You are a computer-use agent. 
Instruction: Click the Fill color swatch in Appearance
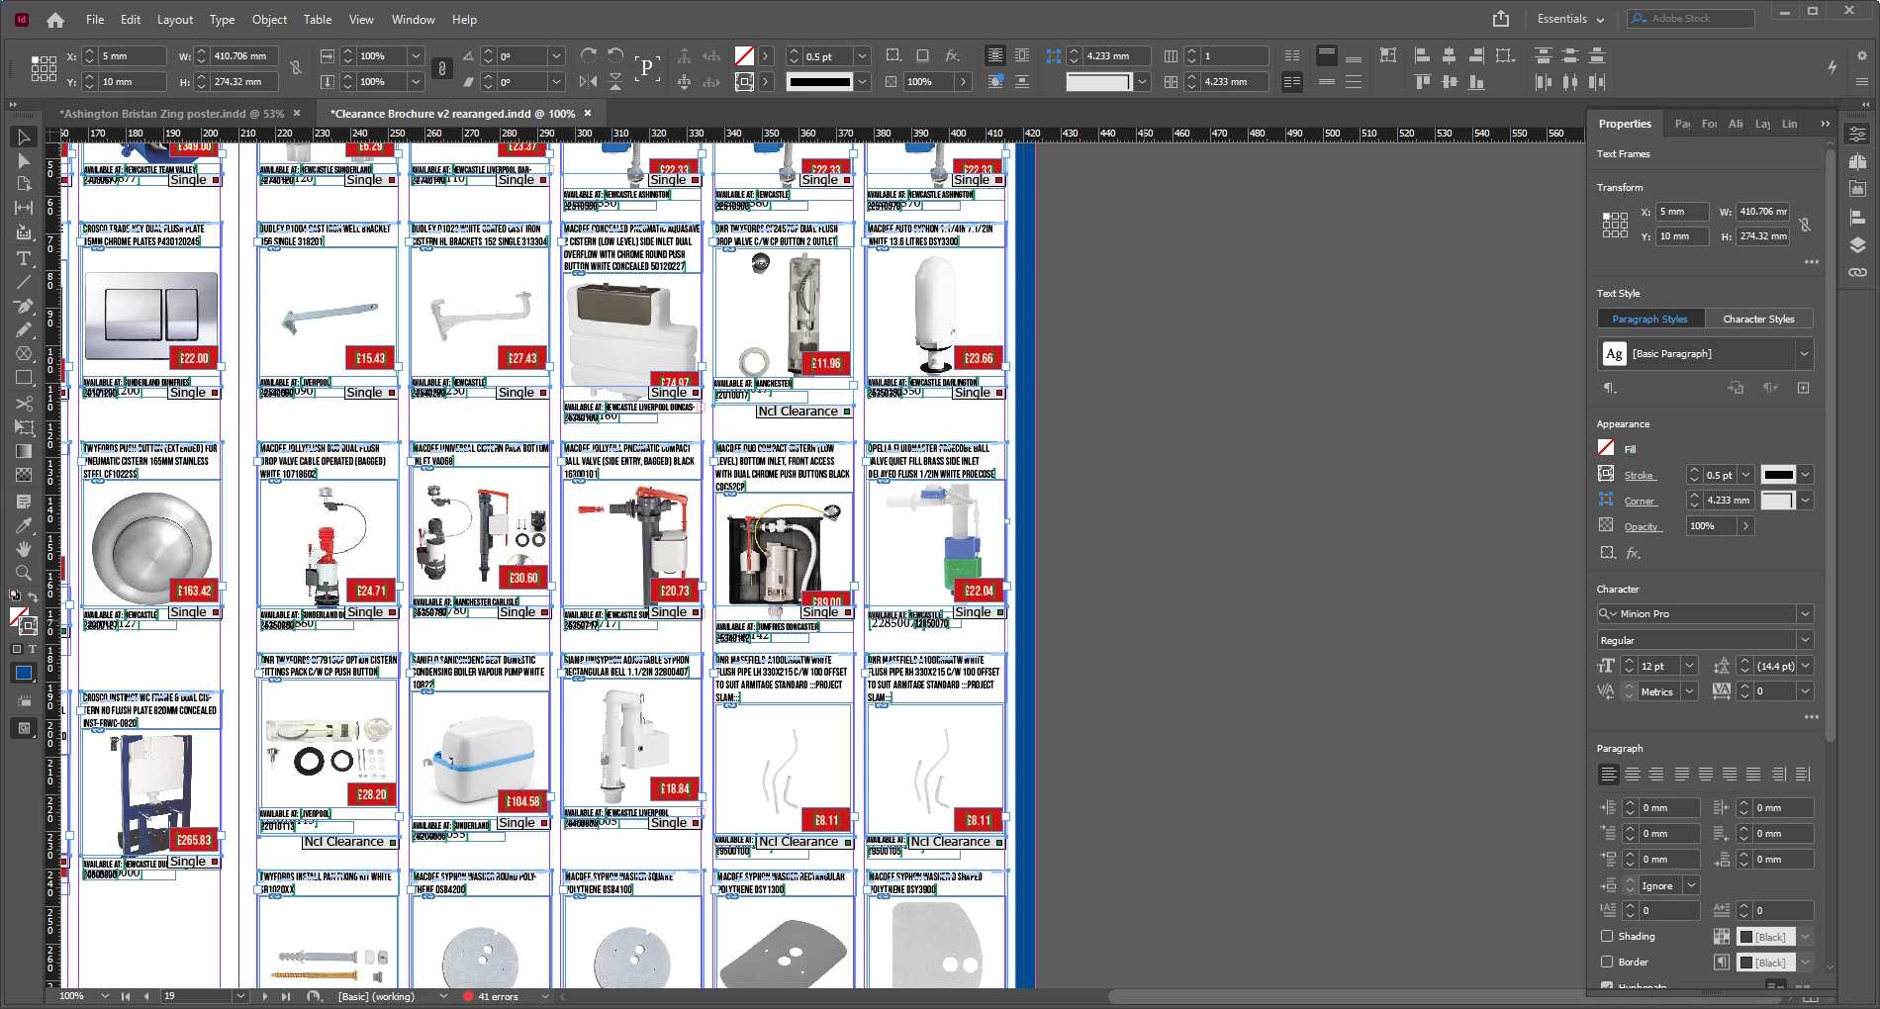click(1606, 448)
